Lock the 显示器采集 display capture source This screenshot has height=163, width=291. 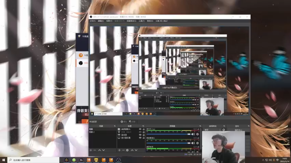point(143,138)
